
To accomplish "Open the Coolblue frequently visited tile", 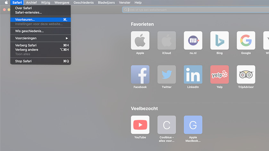I will pyautogui.click(x=167, y=125).
